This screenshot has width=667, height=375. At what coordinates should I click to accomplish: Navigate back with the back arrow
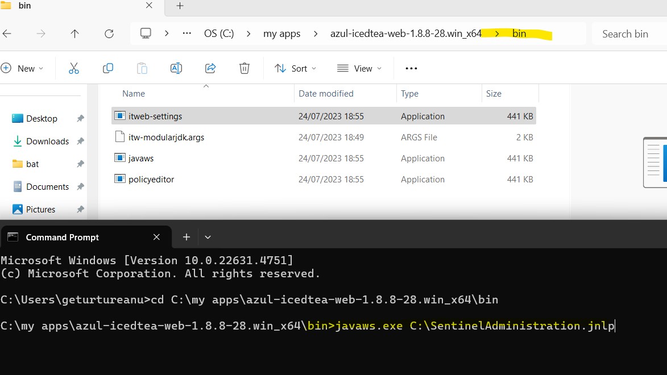coord(7,34)
